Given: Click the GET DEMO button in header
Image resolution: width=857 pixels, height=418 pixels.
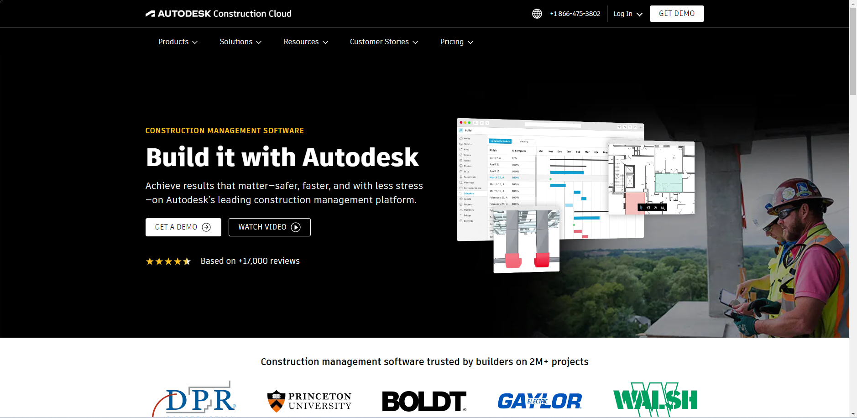Looking at the screenshot, I should tap(677, 14).
